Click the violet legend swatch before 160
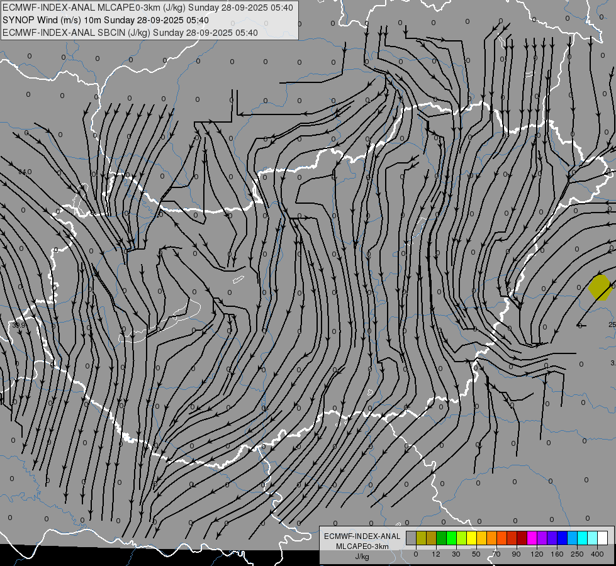The height and width of the screenshot is (566, 616). (x=552, y=538)
